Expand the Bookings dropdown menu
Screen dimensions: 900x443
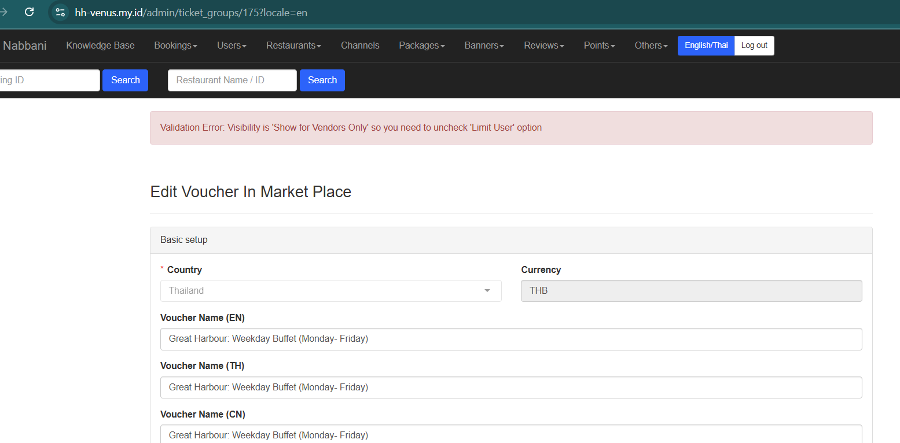click(x=175, y=46)
